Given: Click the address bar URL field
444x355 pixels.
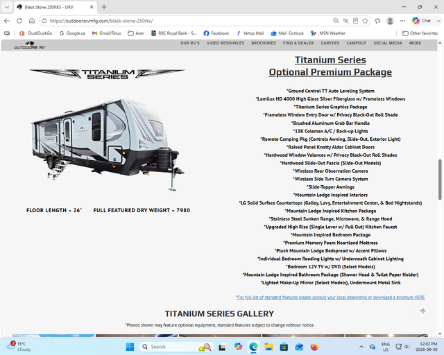Looking at the screenshot, I should click(x=187, y=21).
